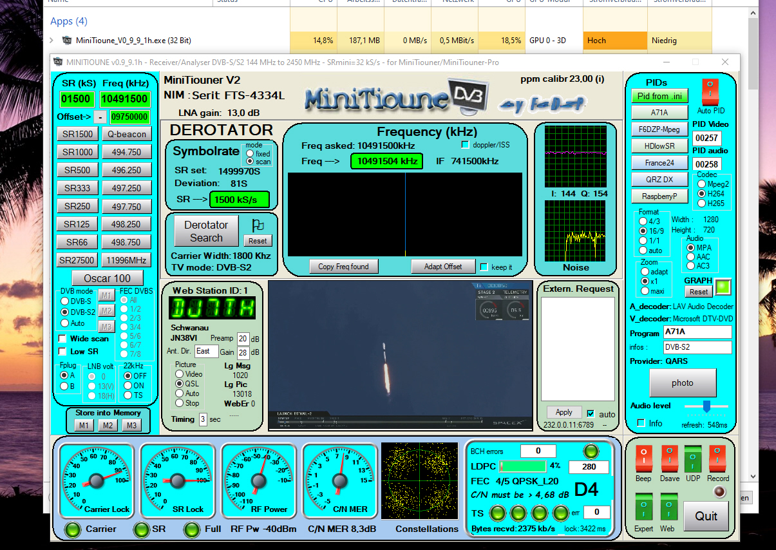Click the DJ7TH station ID display
Screen dimensions: 776x550
point(213,309)
